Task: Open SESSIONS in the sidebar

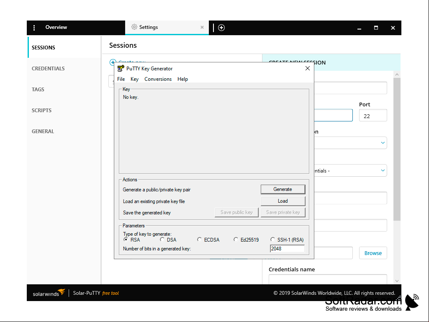Action: click(64, 47)
